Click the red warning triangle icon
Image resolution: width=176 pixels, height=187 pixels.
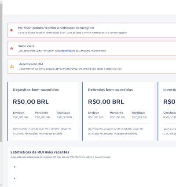point(11,48)
